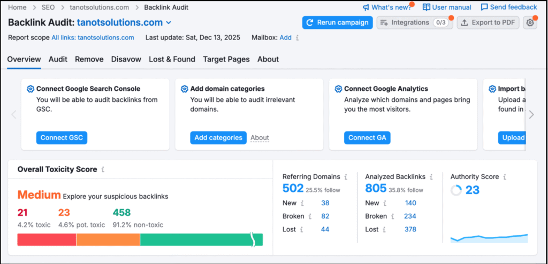
Task: Go to SEO in the breadcrumb
Action: tap(47, 7)
